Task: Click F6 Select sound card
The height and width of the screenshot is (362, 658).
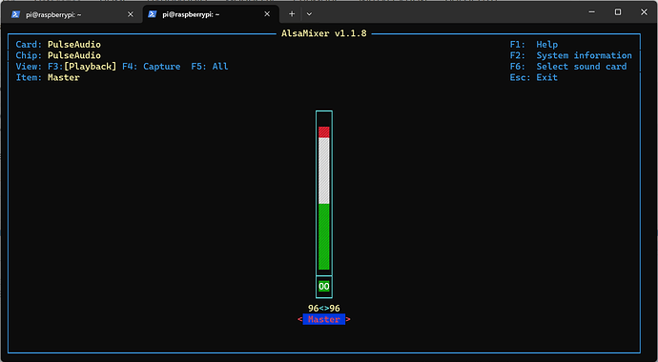Action: [x=568, y=67]
